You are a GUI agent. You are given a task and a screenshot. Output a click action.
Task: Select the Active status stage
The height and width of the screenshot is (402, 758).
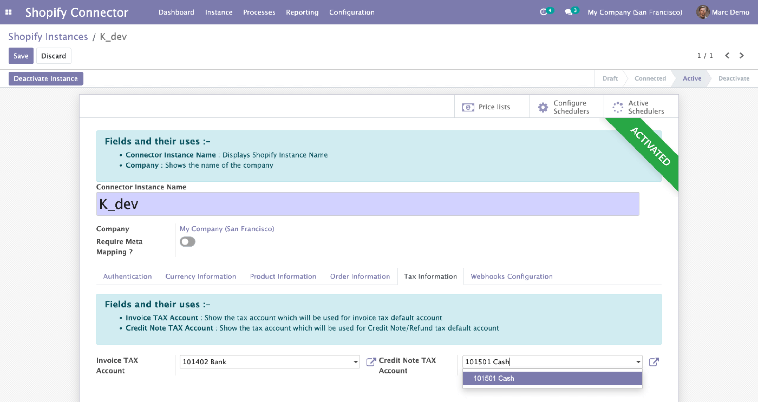coord(691,78)
